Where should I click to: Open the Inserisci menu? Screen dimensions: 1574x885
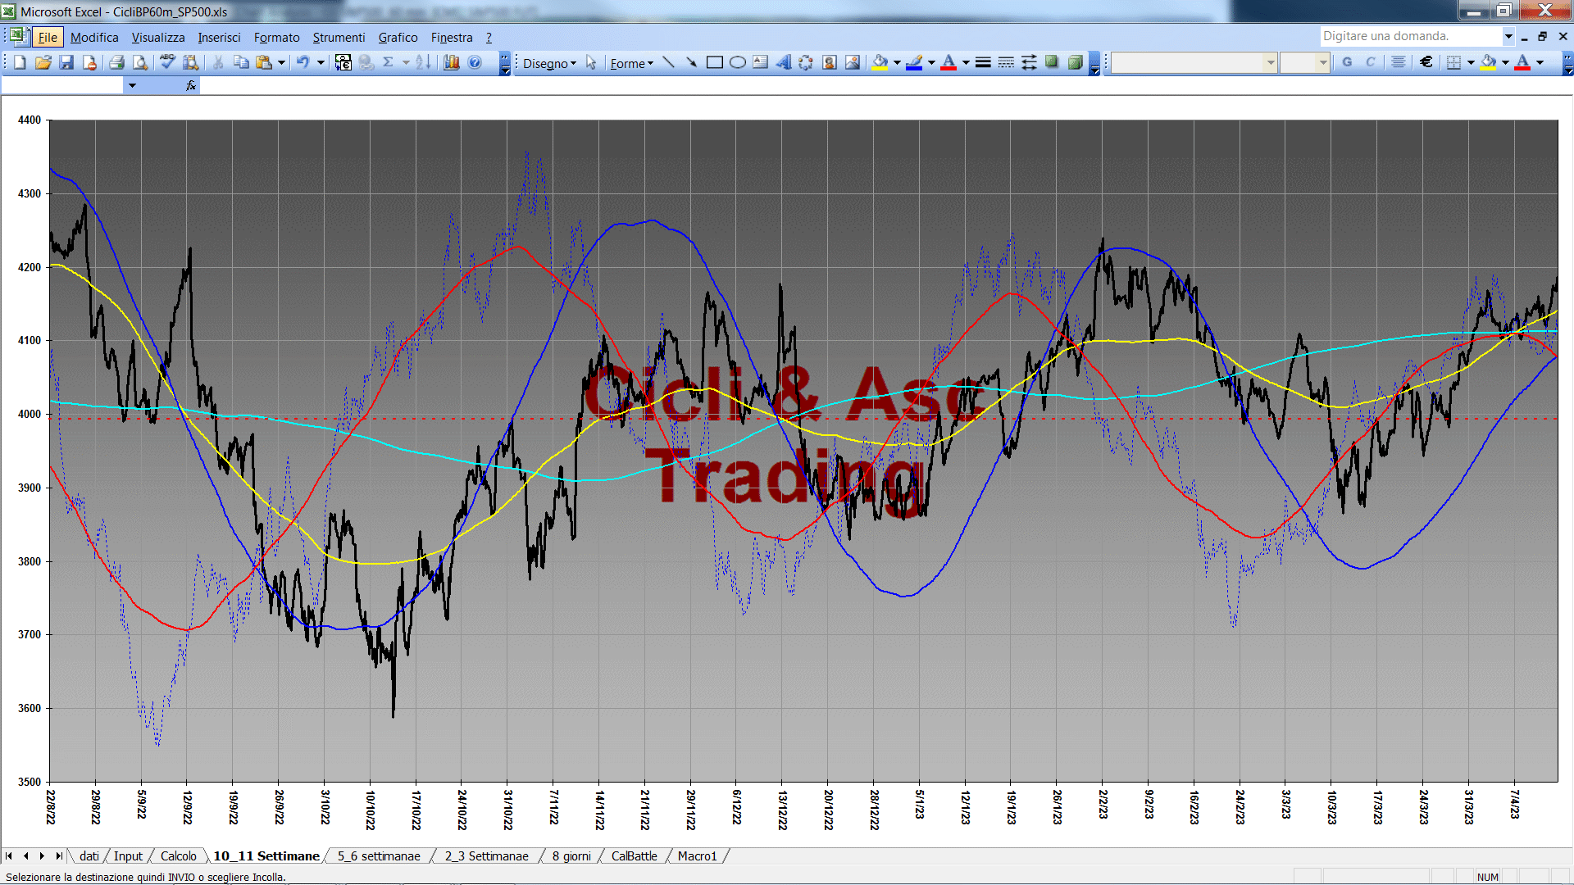tap(219, 37)
